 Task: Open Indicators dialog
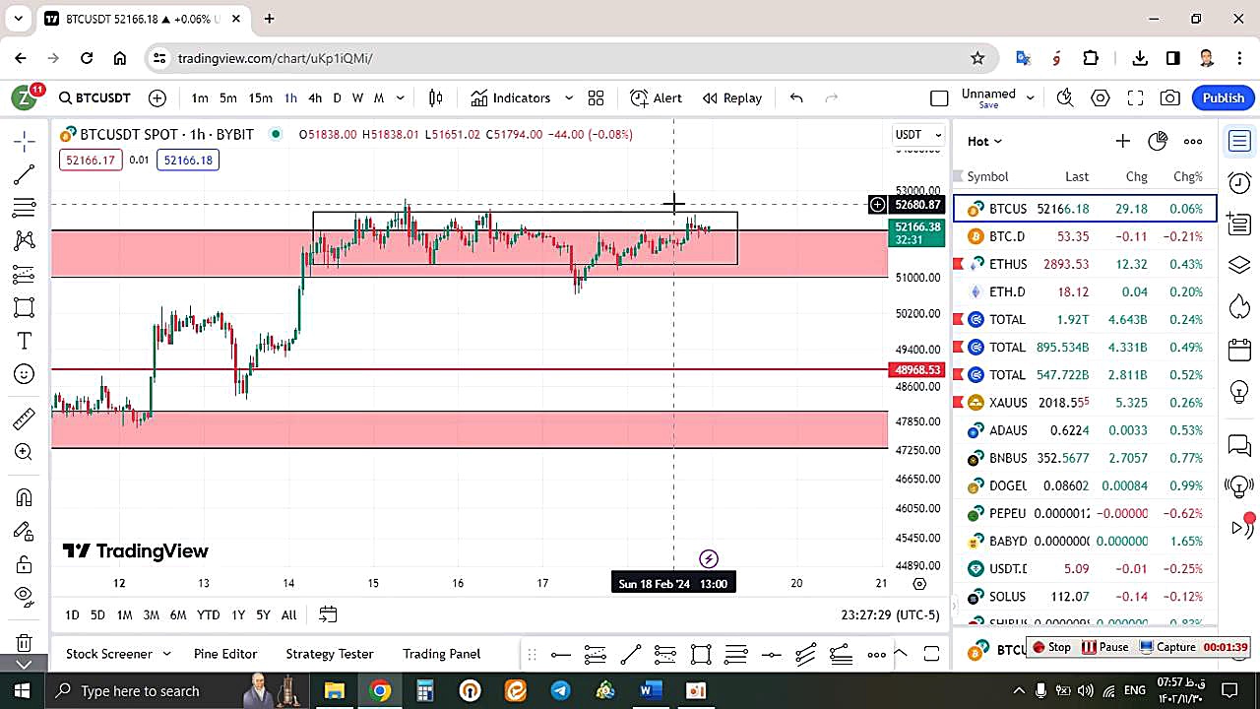511,97
